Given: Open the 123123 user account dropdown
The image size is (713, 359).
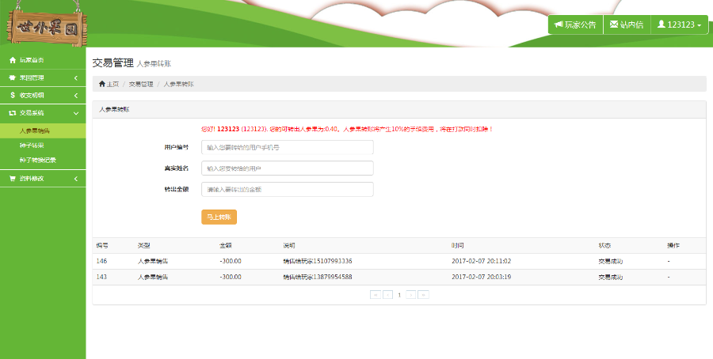Looking at the screenshot, I should tap(680, 25).
